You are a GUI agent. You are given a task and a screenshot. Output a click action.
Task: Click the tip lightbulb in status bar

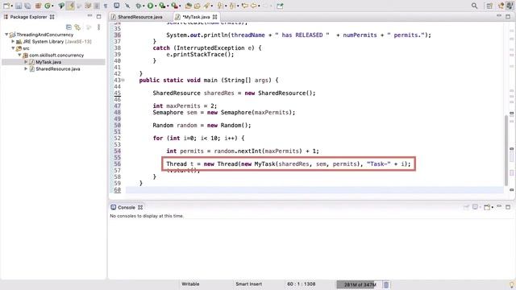pyautogui.click(x=511, y=284)
